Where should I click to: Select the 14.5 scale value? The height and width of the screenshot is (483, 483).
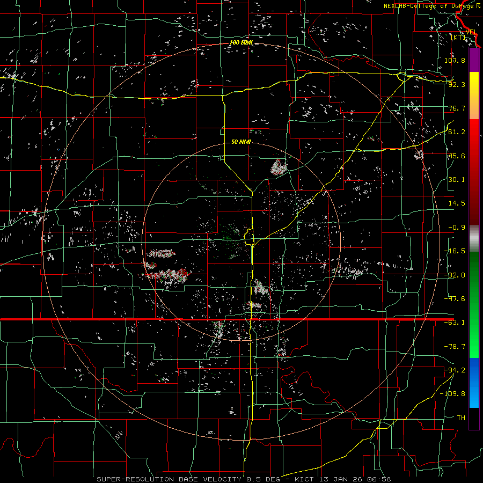point(457,203)
